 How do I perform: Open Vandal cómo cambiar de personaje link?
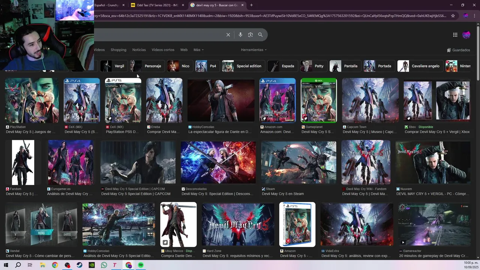pos(40,256)
